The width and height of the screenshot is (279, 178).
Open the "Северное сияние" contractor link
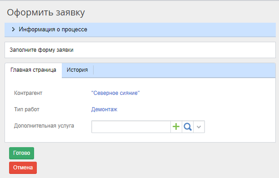coord(115,93)
